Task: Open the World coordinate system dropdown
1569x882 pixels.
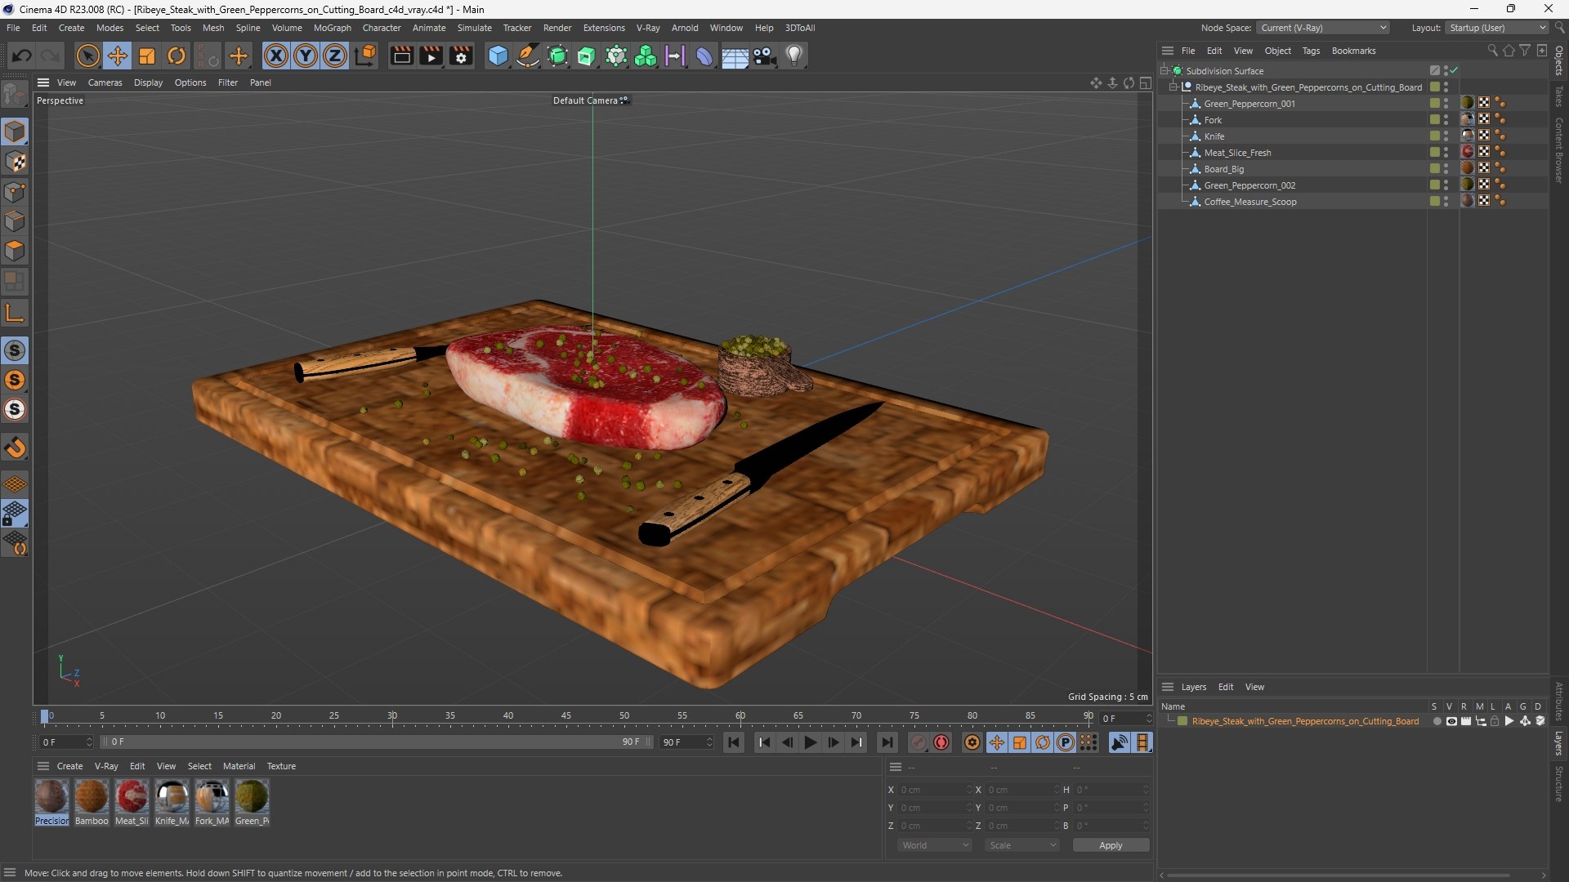Action: click(x=935, y=845)
